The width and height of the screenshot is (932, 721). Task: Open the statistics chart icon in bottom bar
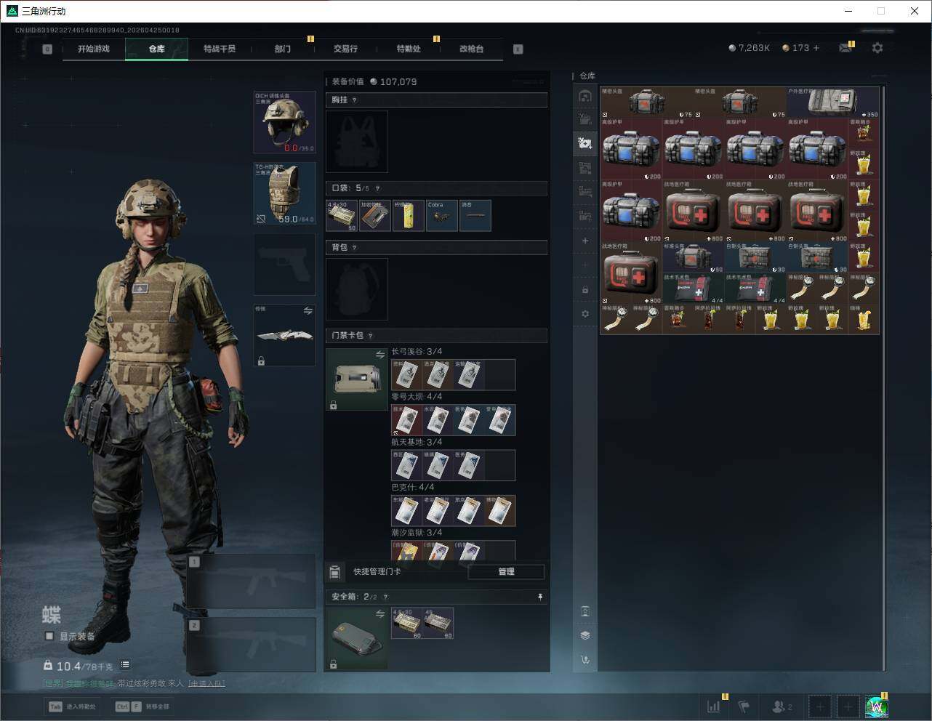(714, 706)
